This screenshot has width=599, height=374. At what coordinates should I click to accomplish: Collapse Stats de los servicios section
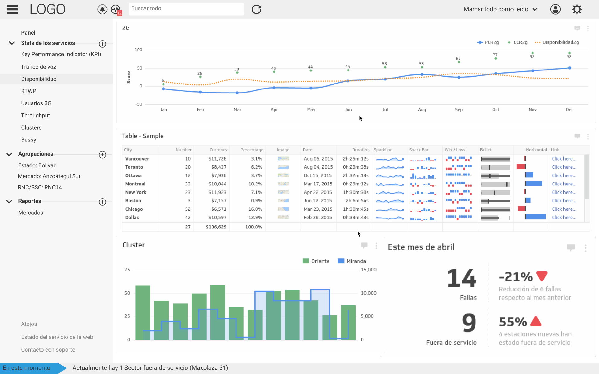pos(12,43)
